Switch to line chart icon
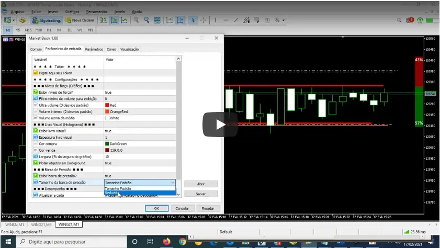This screenshot has width=440, height=248. (125, 20)
